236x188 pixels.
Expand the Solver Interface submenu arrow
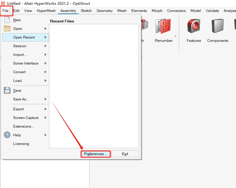tap(45, 63)
